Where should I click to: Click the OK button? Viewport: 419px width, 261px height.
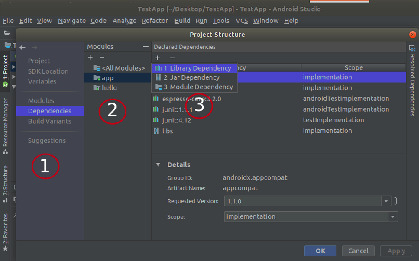point(320,251)
